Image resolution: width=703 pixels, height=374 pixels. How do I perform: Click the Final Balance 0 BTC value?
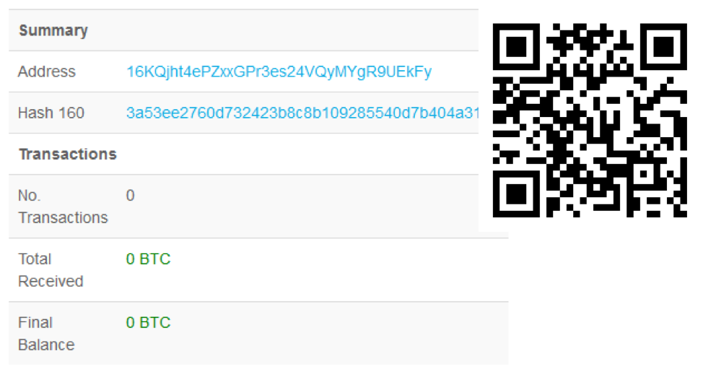[x=149, y=323]
